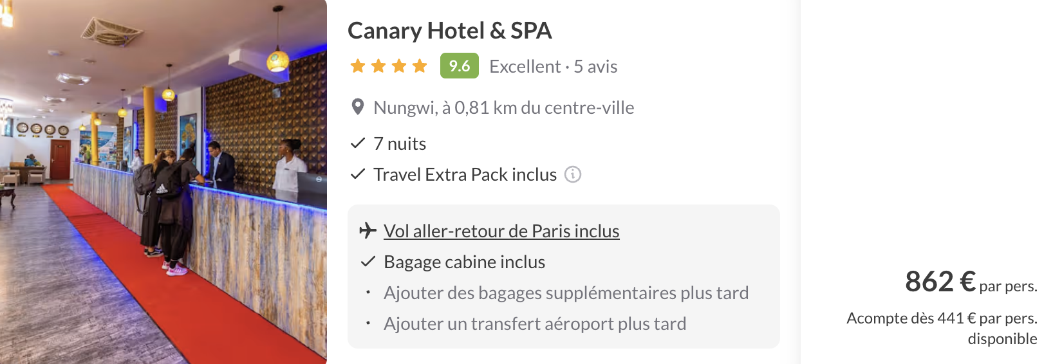Click the Travel Extra Pack info icon

(573, 174)
